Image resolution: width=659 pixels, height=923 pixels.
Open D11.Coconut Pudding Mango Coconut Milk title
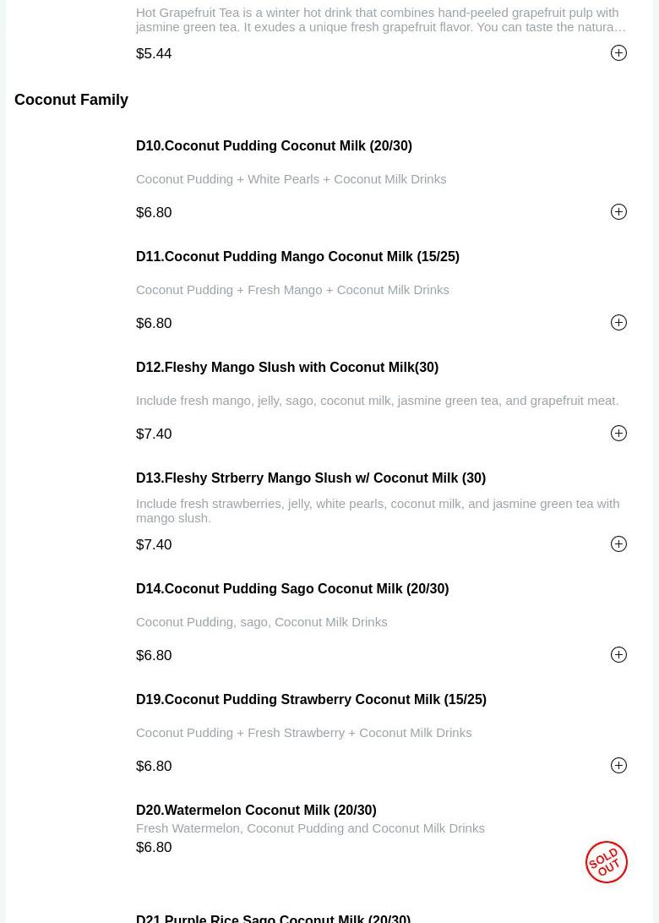pyautogui.click(x=297, y=256)
